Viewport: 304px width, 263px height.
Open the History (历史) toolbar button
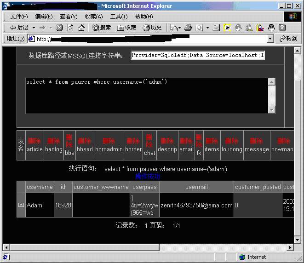(152, 28)
